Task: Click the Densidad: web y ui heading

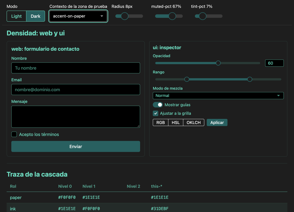Action: coord(36,33)
